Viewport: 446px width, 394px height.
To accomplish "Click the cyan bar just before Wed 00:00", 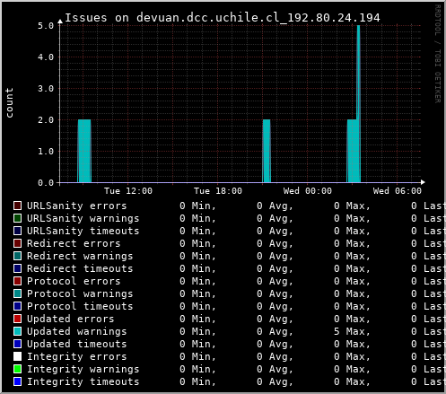I will click(x=267, y=151).
